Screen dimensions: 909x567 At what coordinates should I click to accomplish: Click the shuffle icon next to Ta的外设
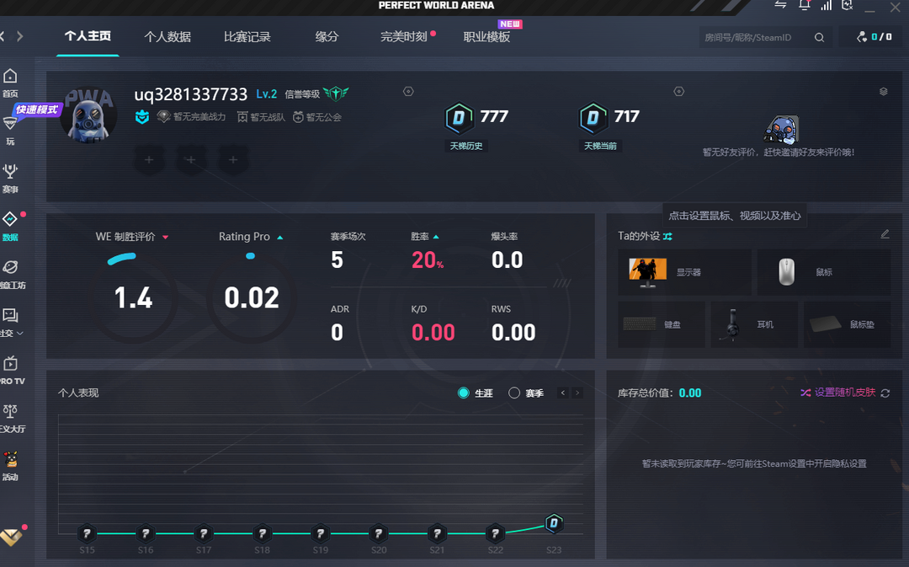tap(667, 236)
